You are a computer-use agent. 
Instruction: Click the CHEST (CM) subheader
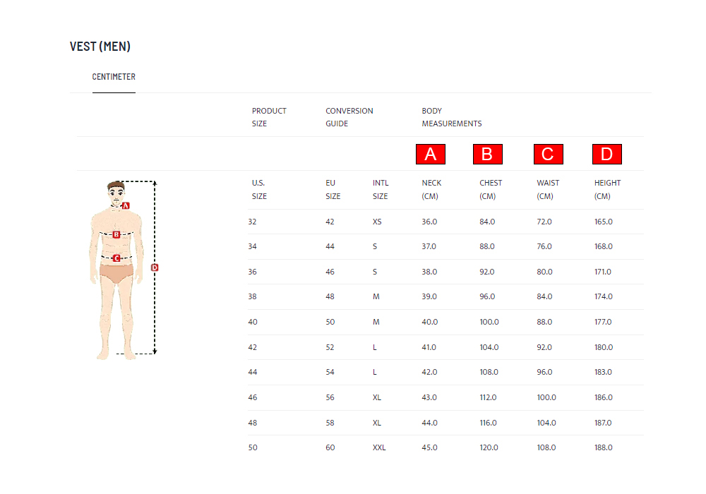tap(491, 189)
